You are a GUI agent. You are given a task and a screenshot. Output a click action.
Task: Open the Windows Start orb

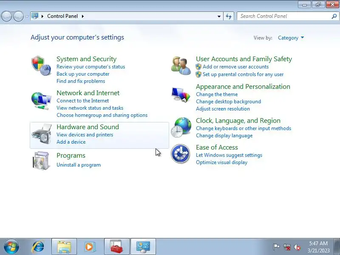11,246
